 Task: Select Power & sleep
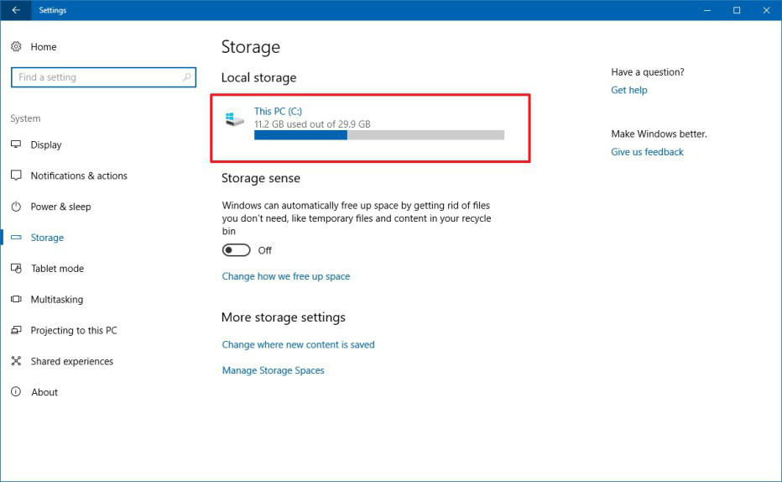point(61,207)
